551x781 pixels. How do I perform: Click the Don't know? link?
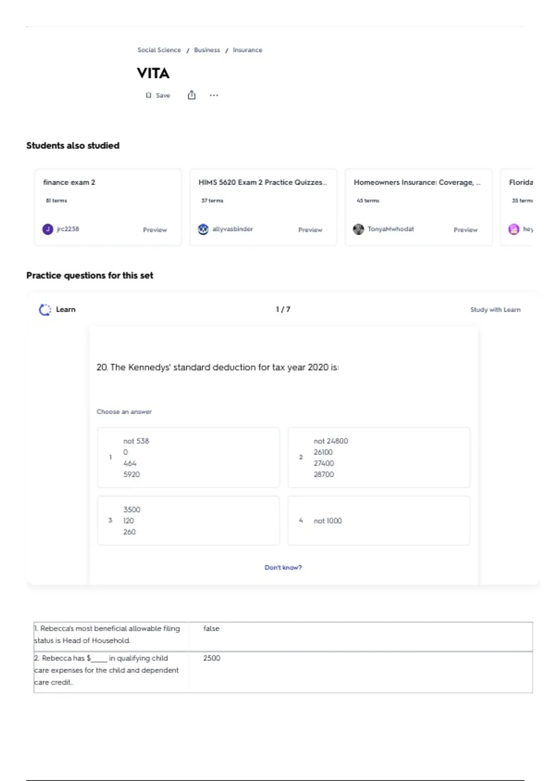click(283, 567)
